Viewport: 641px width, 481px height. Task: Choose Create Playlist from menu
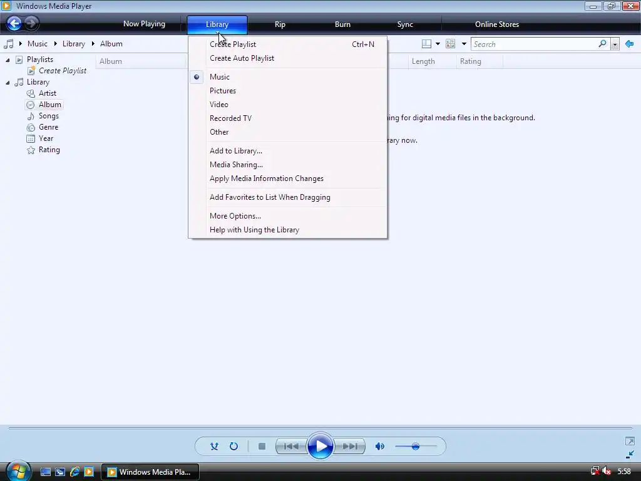(287, 44)
